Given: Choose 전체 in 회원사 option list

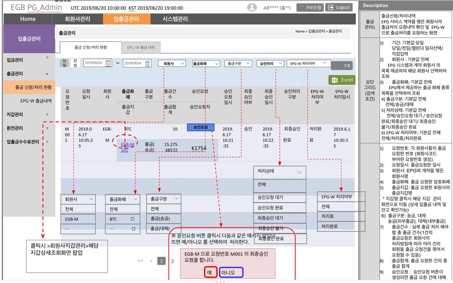Looking at the screenshot, I should coord(78,209).
